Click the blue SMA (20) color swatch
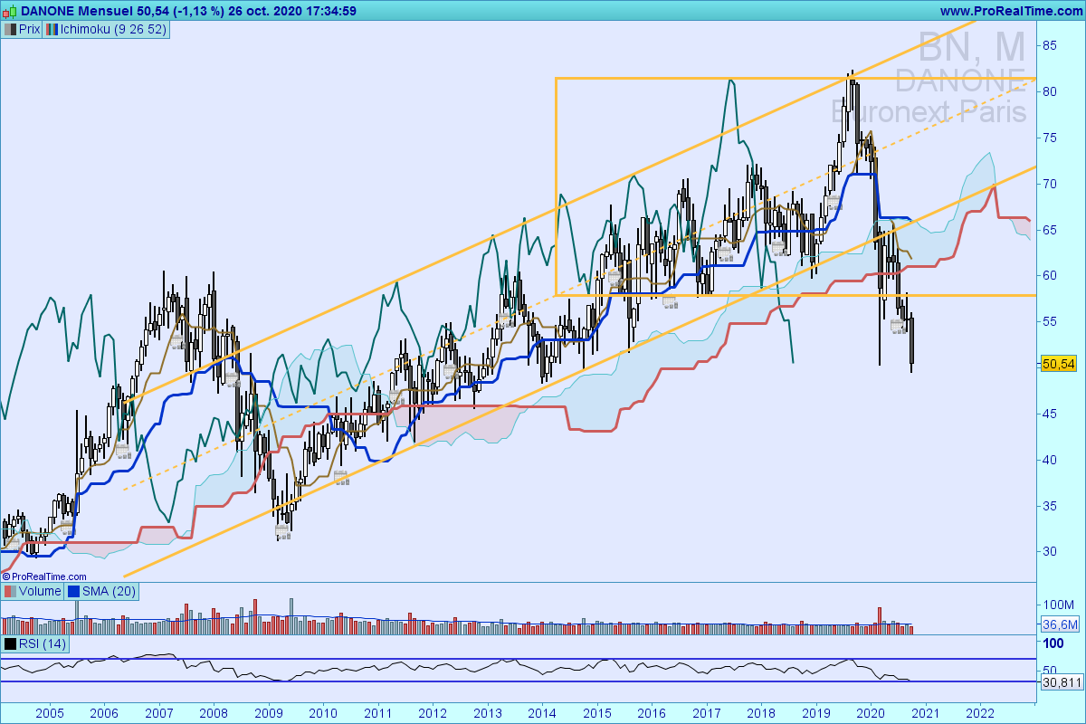The image size is (1086, 724). (72, 591)
